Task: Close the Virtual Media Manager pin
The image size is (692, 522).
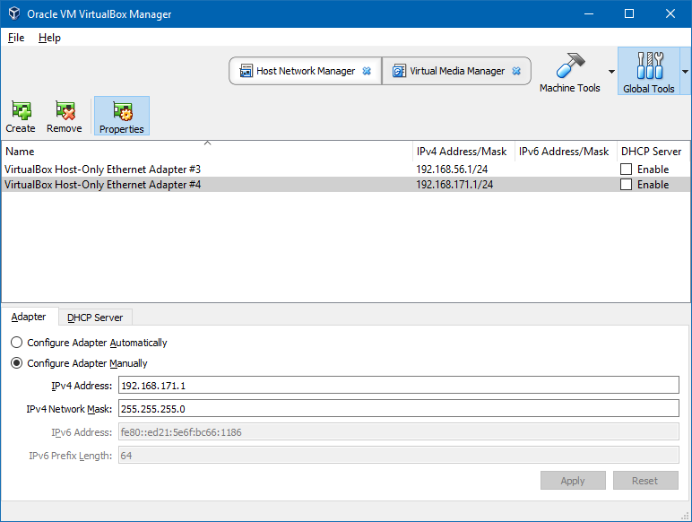Action: (x=515, y=71)
